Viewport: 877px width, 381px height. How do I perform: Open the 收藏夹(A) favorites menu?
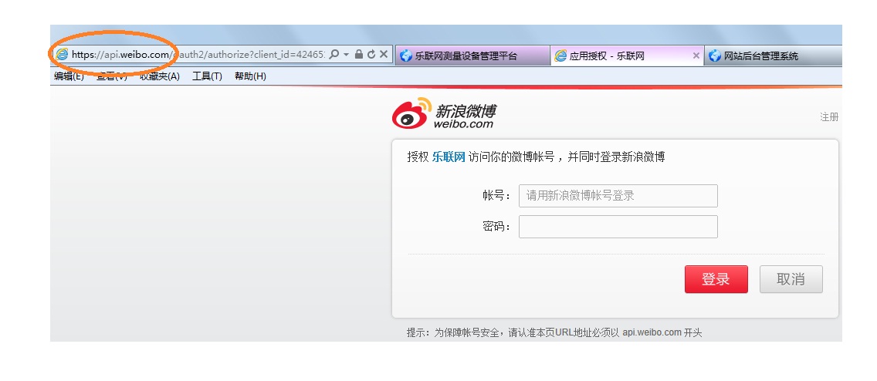[159, 76]
